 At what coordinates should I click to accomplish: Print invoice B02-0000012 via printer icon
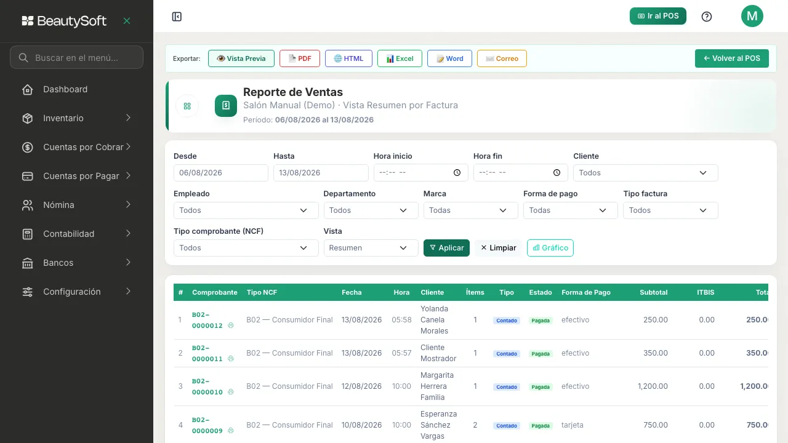point(230,325)
